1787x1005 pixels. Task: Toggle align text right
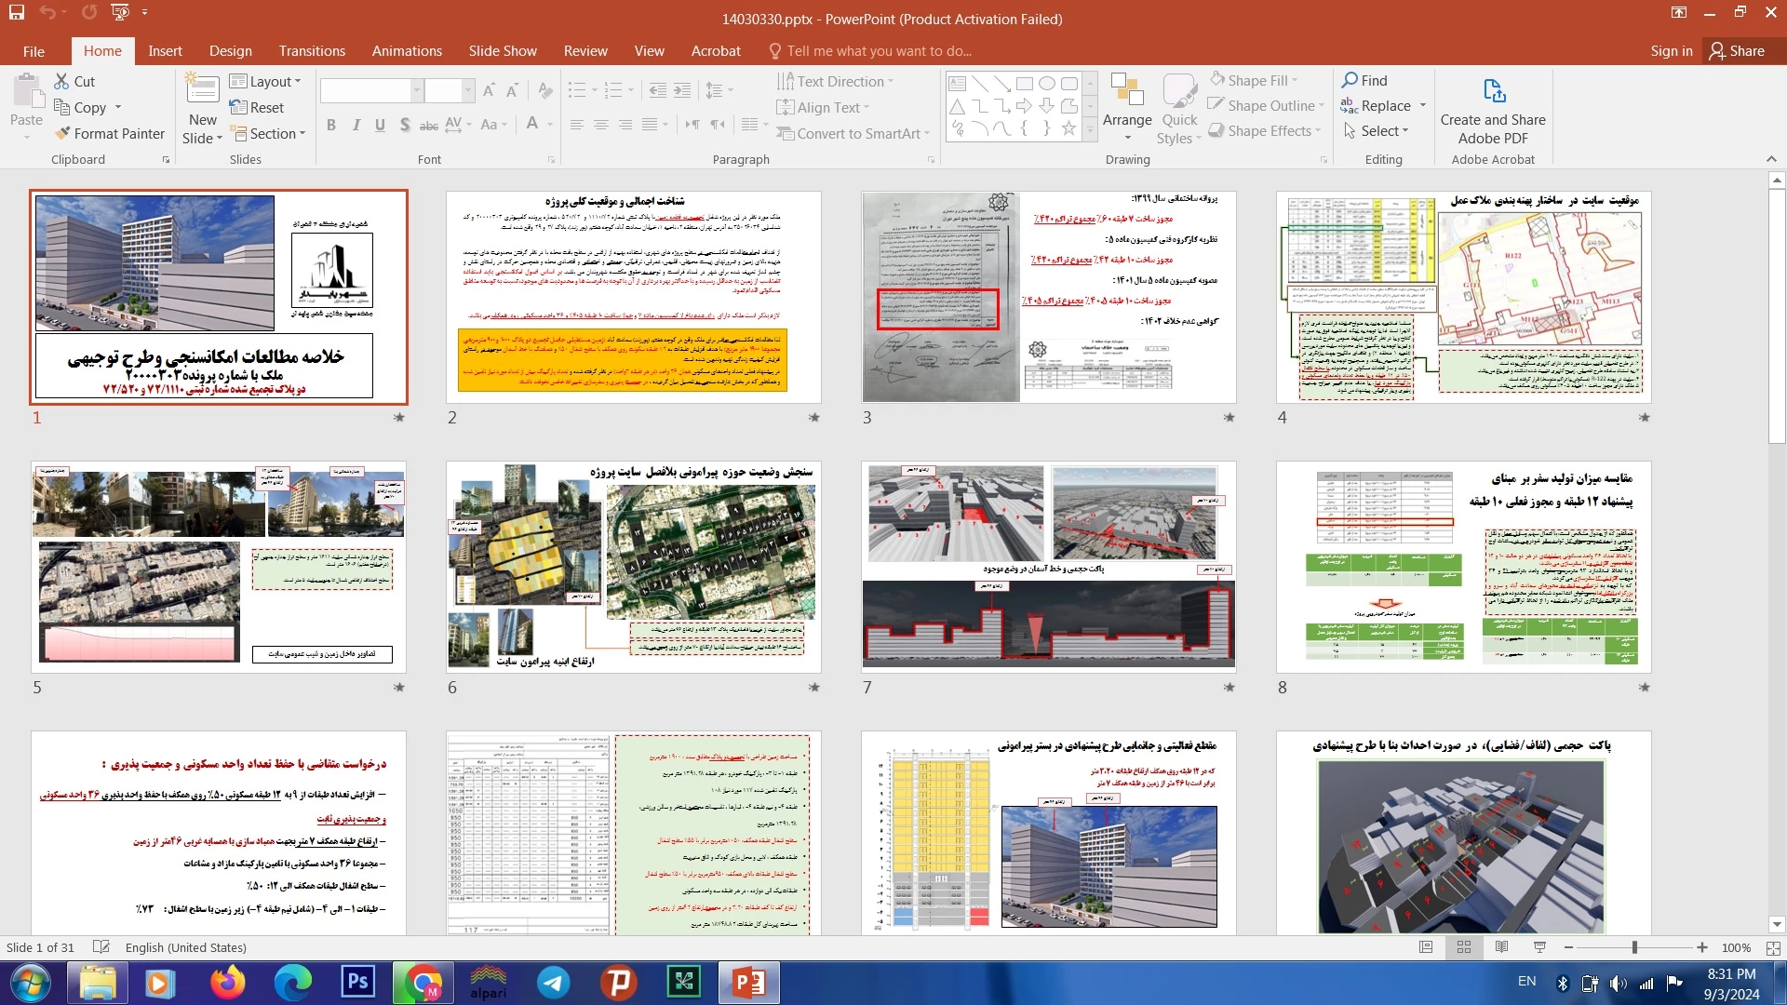pos(625,124)
